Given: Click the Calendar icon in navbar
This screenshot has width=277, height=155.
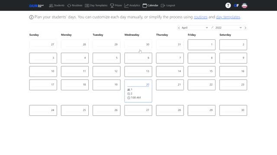Looking at the screenshot, I should 145,6.
